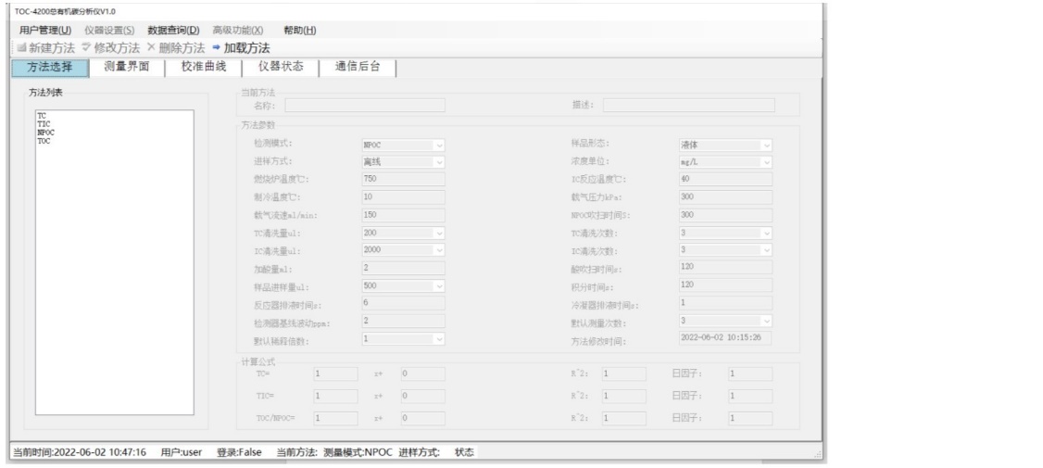Screen dimensions: 1043x468
Task: Expand the 样品进样量ul dropdown
Action: point(439,285)
